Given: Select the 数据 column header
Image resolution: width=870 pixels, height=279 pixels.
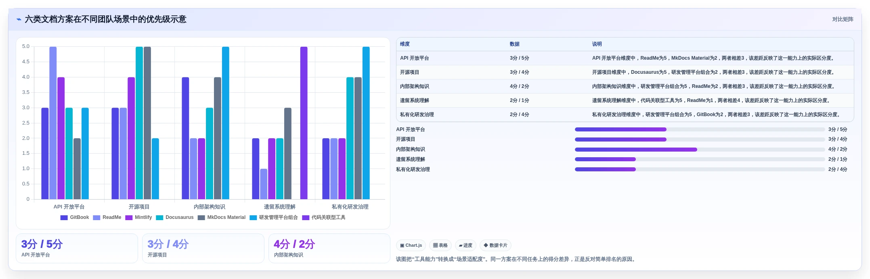Looking at the screenshot, I should 515,44.
